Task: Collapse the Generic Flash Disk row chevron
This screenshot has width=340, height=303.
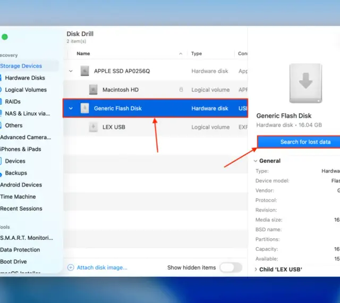Action: [71, 108]
